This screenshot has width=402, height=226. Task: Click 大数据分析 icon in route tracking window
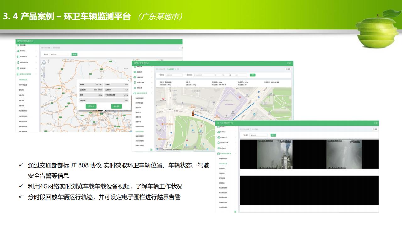(135, 77)
